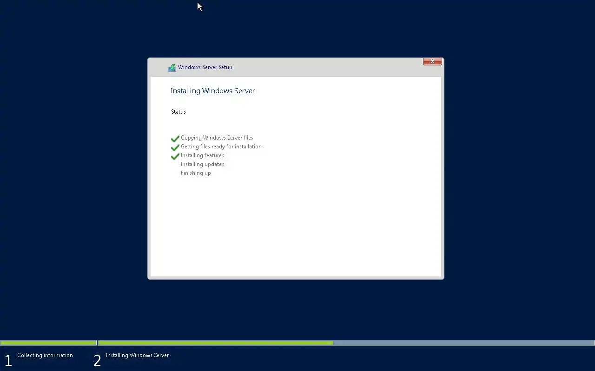Click the "Installing updates" status line
The width and height of the screenshot is (595, 371).
(202, 164)
